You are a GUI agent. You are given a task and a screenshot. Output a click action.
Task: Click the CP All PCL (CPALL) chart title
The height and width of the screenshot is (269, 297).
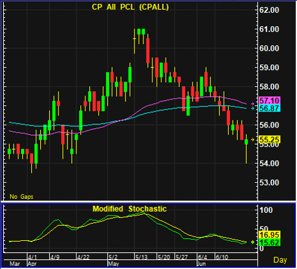point(130,7)
